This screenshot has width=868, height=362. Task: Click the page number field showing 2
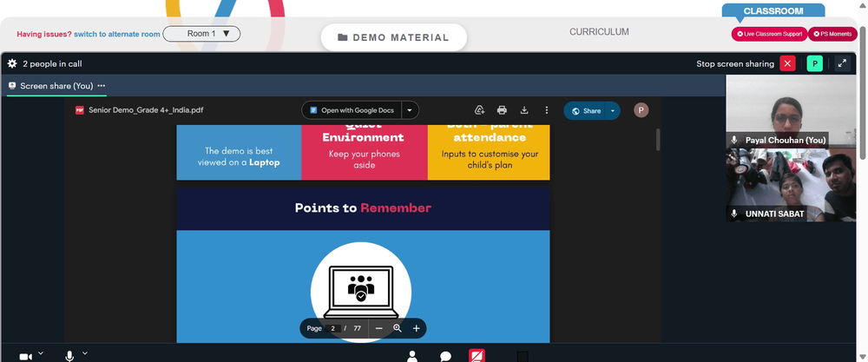332,328
